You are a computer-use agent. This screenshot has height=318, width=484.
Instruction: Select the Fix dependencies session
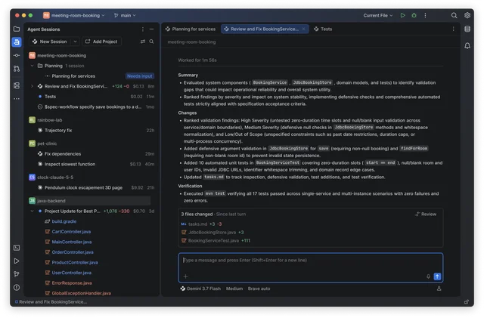[x=92, y=153]
